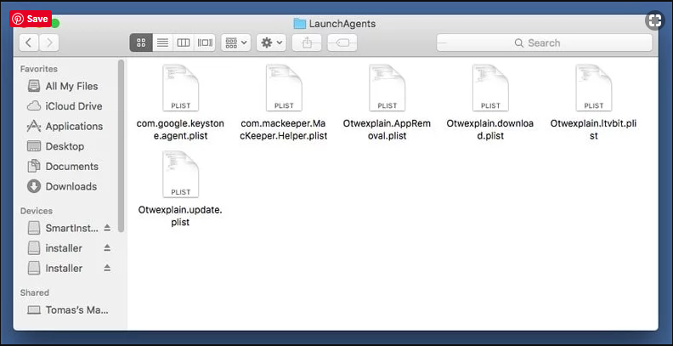
Task: Click the com.google.keystone.agent.plist filename text
Action: pyautogui.click(x=180, y=129)
